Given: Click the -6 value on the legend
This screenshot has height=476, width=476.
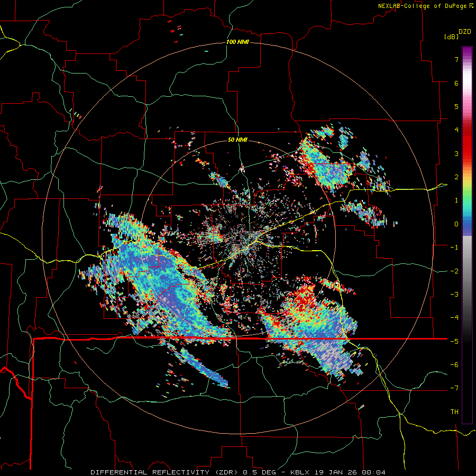Looking at the screenshot, I should [x=454, y=365].
